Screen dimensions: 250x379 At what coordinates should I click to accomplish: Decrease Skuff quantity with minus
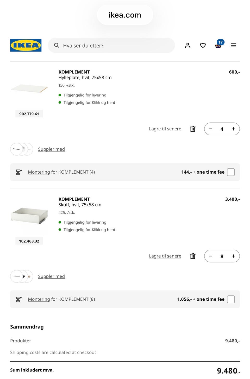(x=210, y=256)
